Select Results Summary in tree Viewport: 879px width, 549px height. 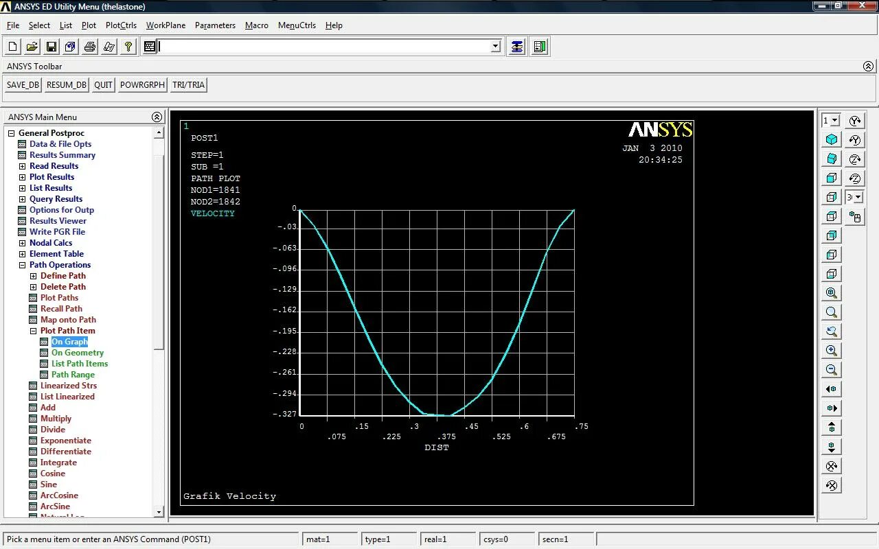click(x=62, y=155)
